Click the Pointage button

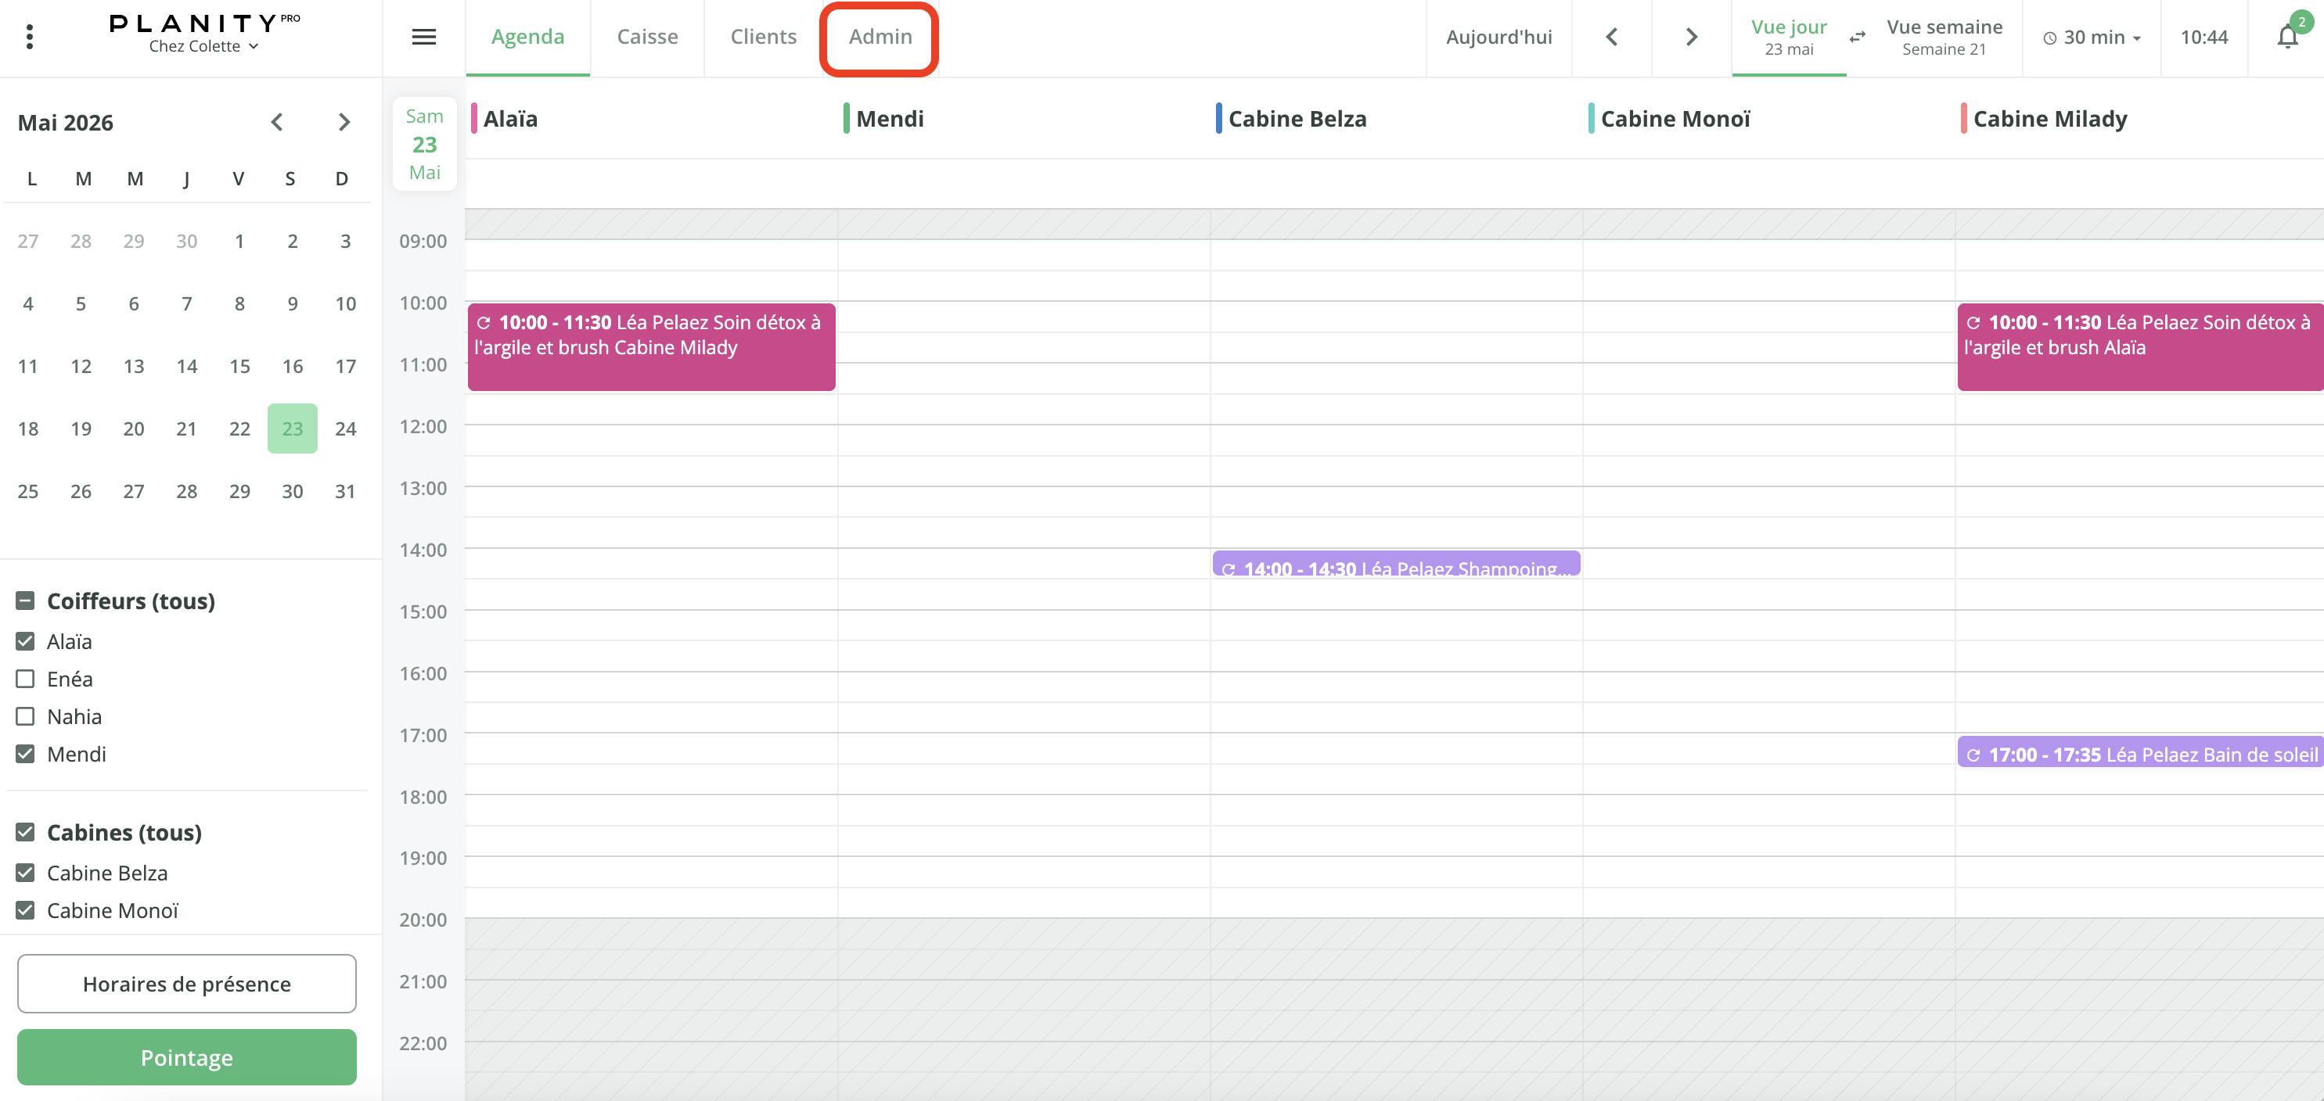tap(187, 1056)
